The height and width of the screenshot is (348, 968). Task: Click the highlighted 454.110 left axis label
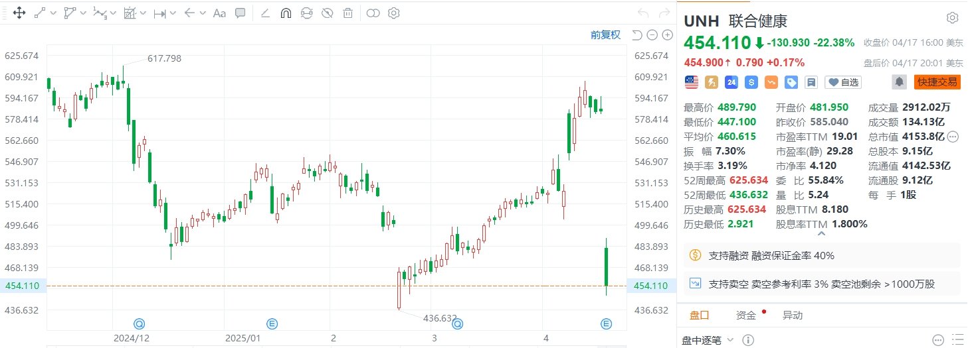click(x=21, y=286)
